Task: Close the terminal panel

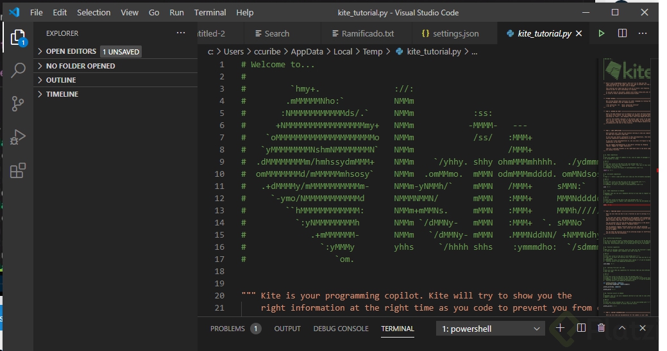Action: pyautogui.click(x=643, y=328)
